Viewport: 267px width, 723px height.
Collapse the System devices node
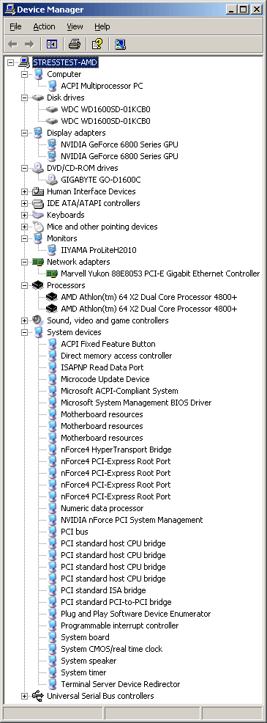tap(24, 332)
